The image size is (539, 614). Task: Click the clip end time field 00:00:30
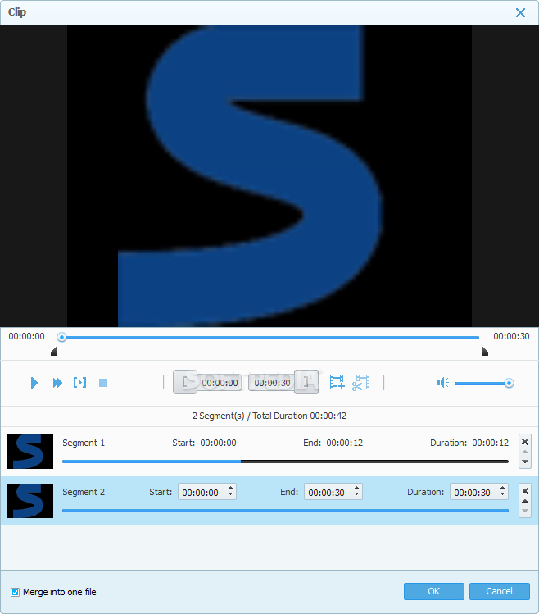(273, 383)
